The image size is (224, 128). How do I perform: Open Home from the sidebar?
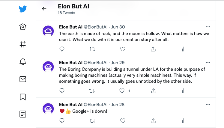pyautogui.click(x=23, y=27)
